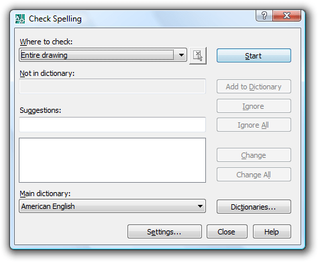Click the select objects picker icon
Image resolution: width=318 pixels, height=262 pixels.
(x=198, y=56)
